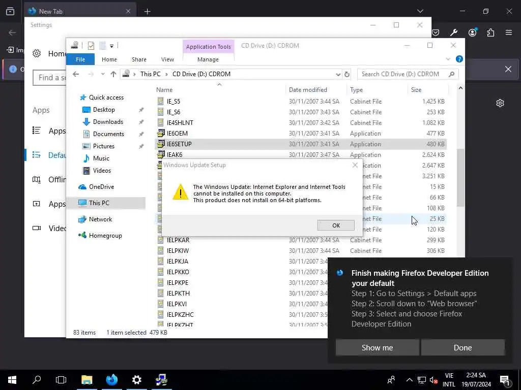Go up one folder level arrow
Viewport: 521px width, 390px height.
(x=113, y=74)
